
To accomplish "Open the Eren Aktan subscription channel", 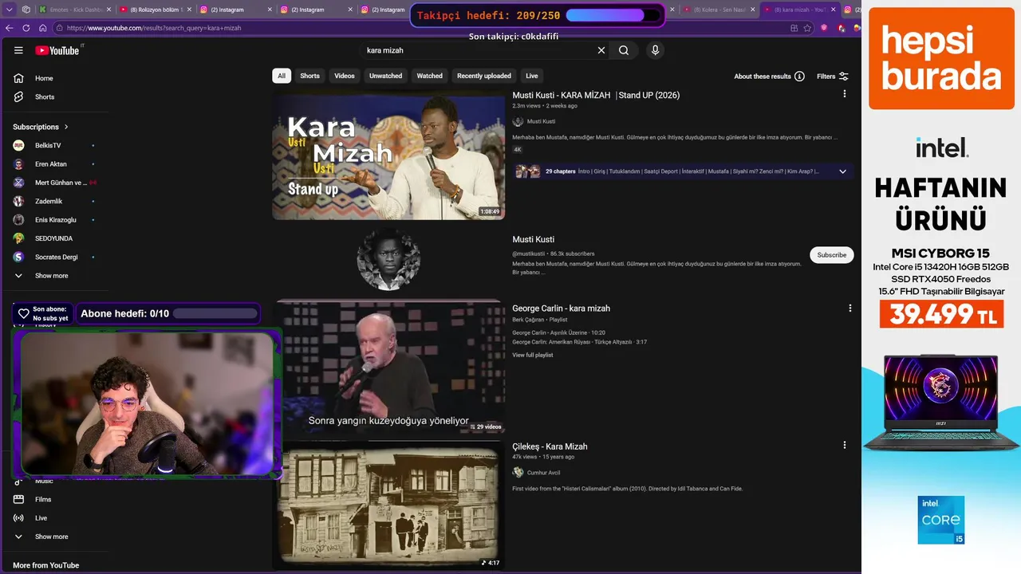I will 51,164.
